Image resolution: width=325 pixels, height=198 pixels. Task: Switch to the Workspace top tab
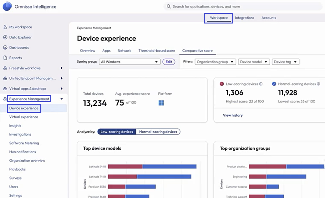(x=219, y=18)
